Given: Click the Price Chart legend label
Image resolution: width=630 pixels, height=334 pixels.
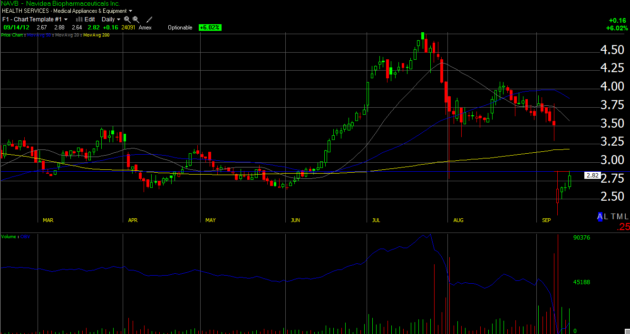Looking at the screenshot, I should [12, 35].
